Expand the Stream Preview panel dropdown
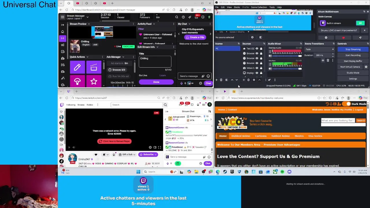This screenshot has width=370, height=208. (89, 24)
